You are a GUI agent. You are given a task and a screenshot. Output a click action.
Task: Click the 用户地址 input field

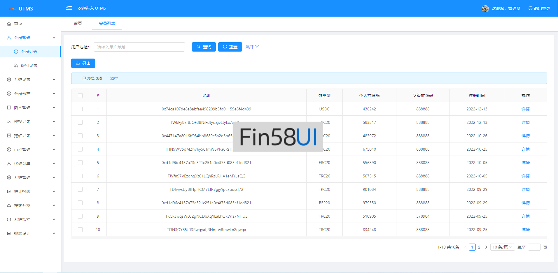pos(139,47)
